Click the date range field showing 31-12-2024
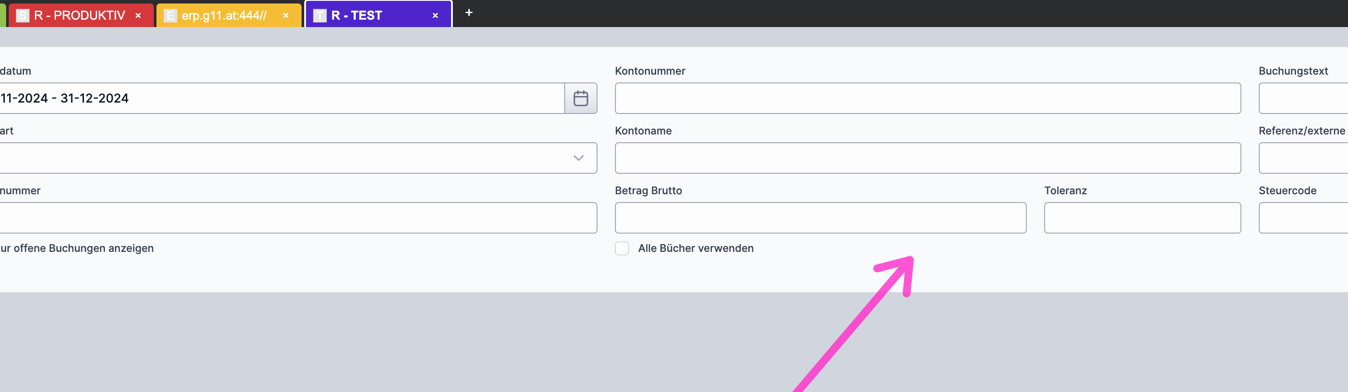 278,98
